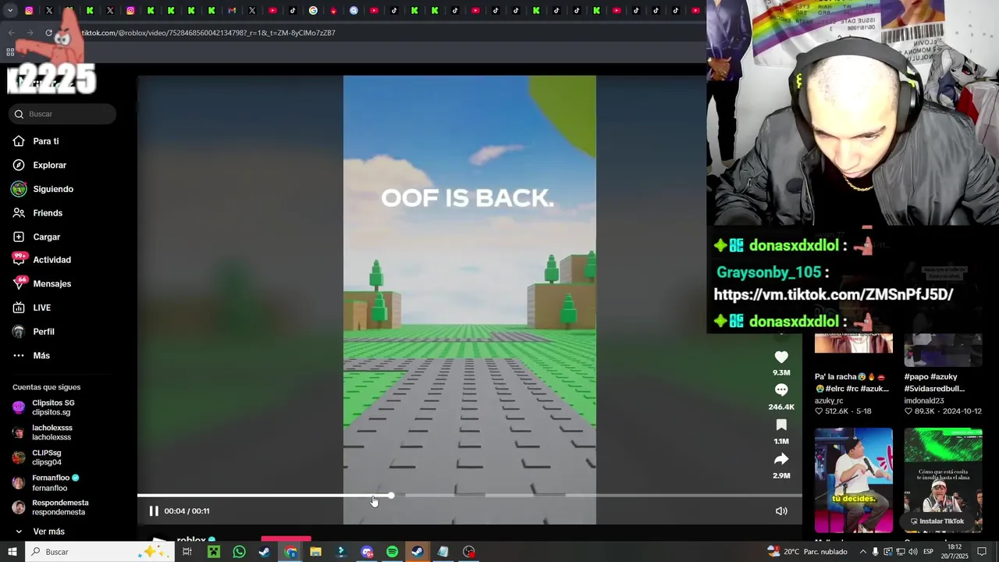Open the apps grid icon in bookmarks bar

pos(10,52)
